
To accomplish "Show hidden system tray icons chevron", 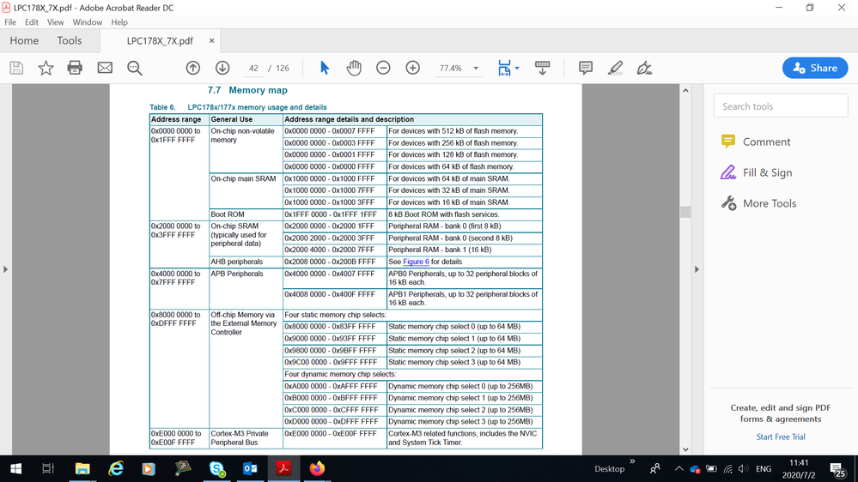I will click(678, 468).
